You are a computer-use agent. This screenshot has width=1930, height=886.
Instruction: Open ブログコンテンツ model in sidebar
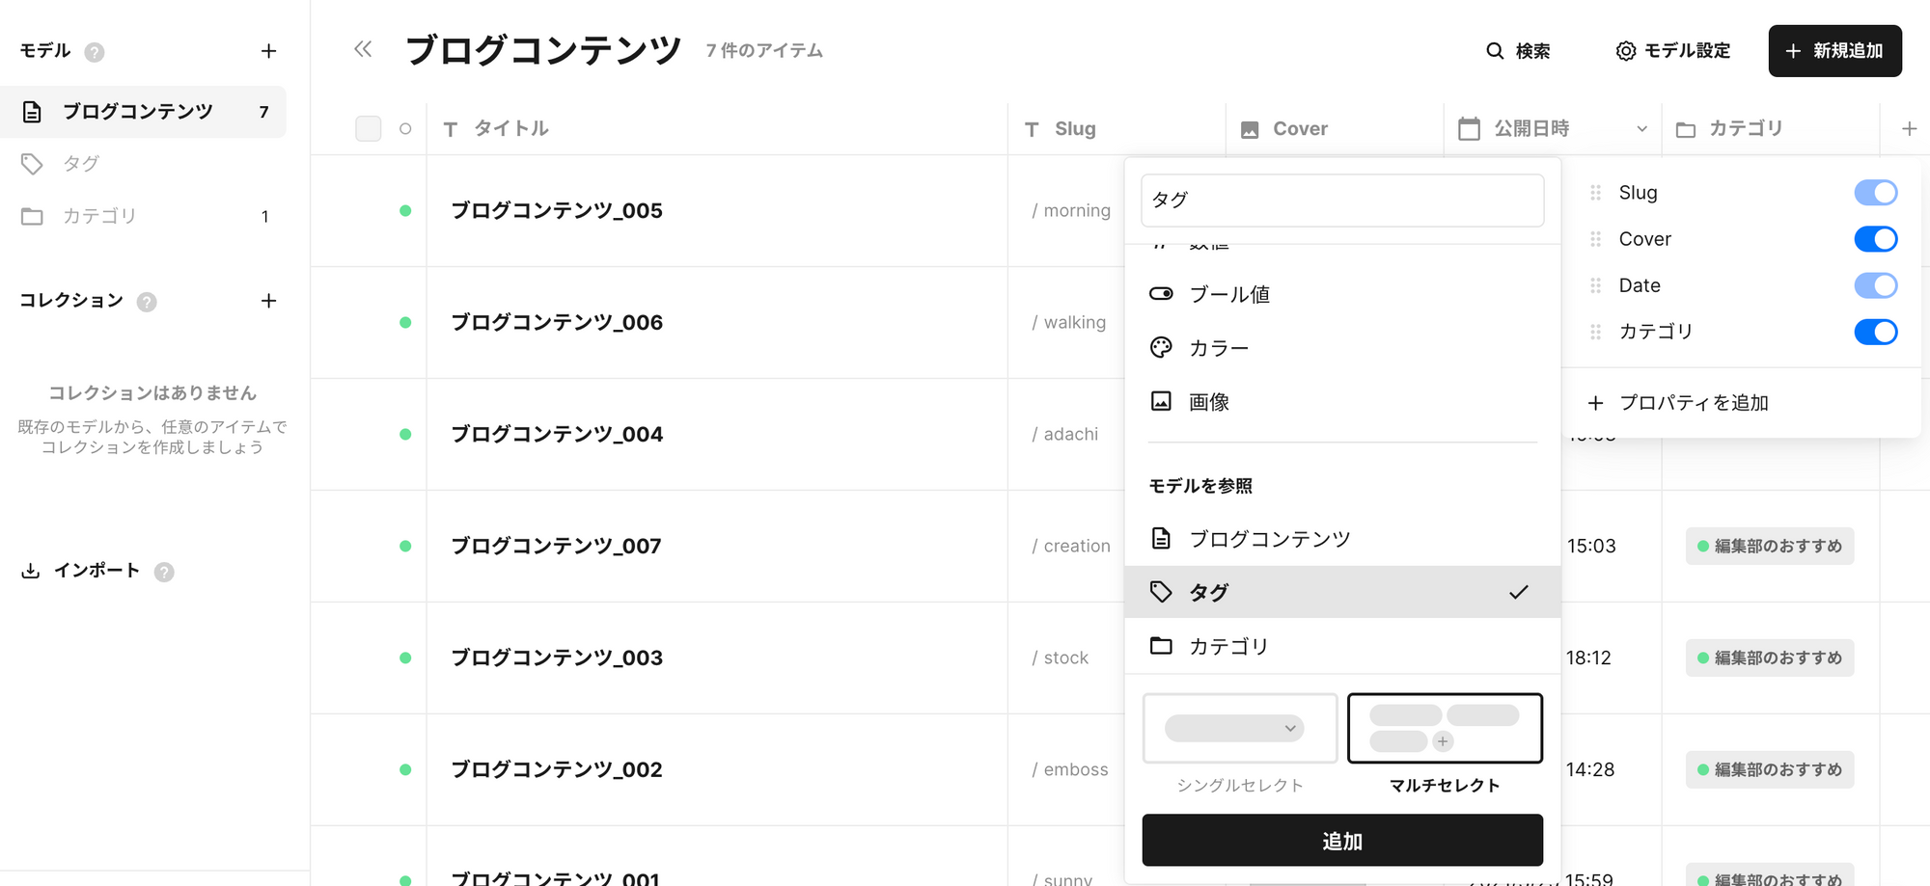143,112
